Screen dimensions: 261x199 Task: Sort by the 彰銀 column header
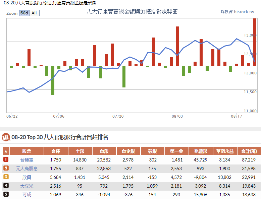[x=152, y=151]
